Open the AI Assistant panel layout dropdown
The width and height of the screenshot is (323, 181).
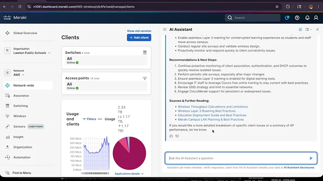(x=309, y=30)
